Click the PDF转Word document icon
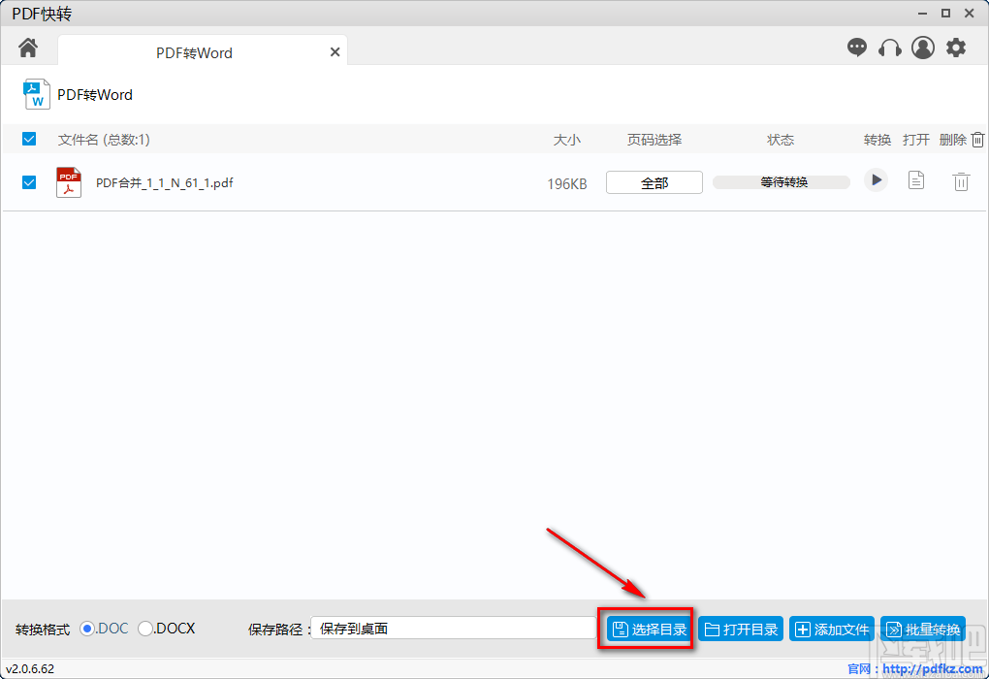Screen dimensions: 989x679 (36, 94)
